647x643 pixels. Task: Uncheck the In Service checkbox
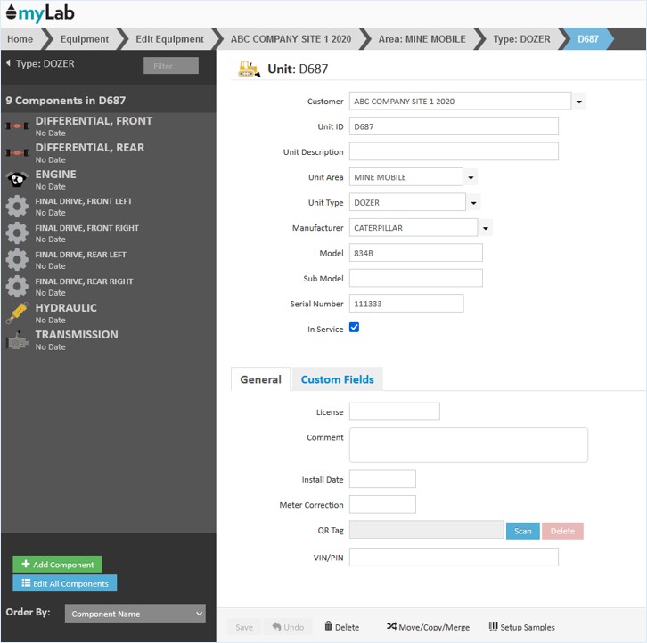354,328
